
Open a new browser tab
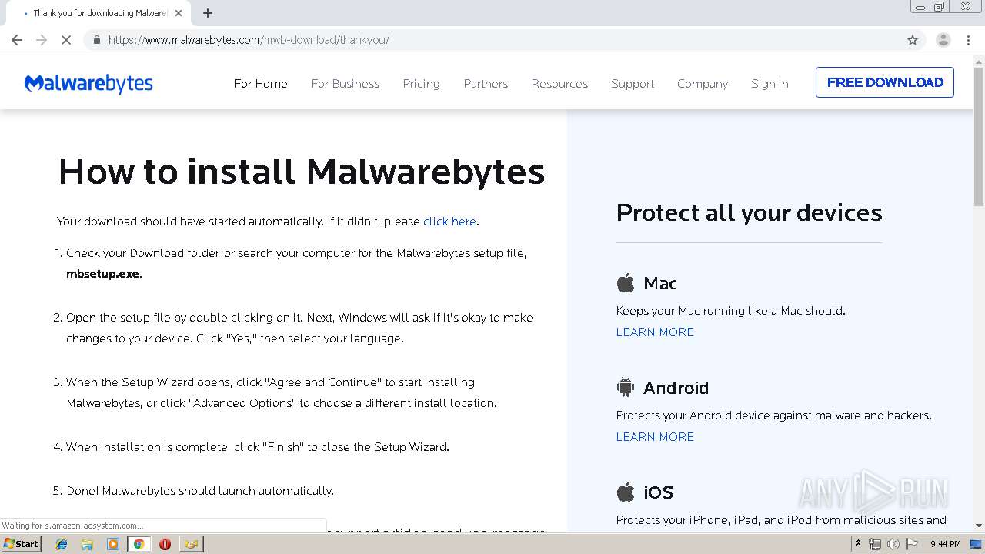(x=208, y=13)
